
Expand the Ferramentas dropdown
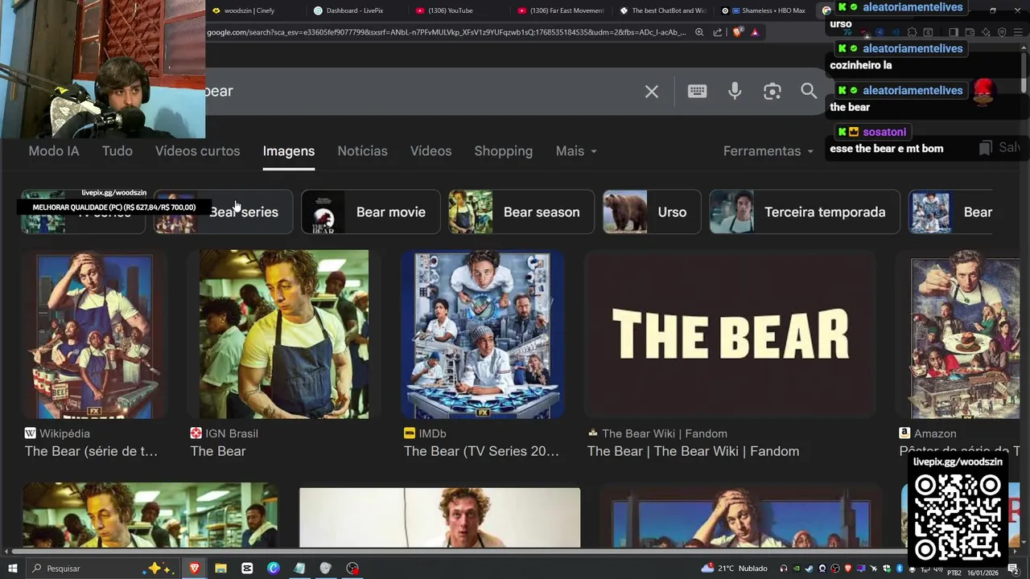[x=768, y=151]
